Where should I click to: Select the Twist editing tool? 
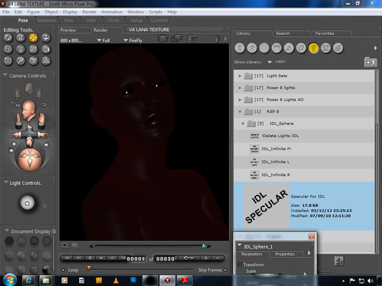click(x=21, y=38)
